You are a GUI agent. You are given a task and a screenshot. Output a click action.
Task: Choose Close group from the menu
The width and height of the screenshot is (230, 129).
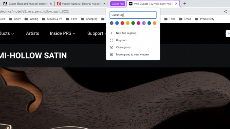tap(133, 47)
